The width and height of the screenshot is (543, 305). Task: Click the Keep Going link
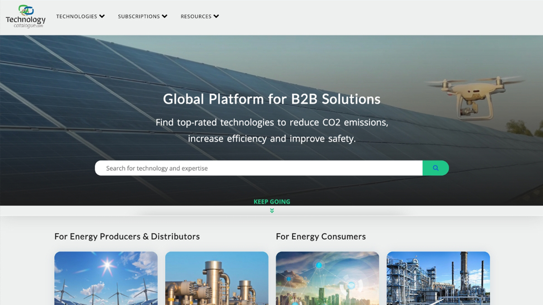272,202
